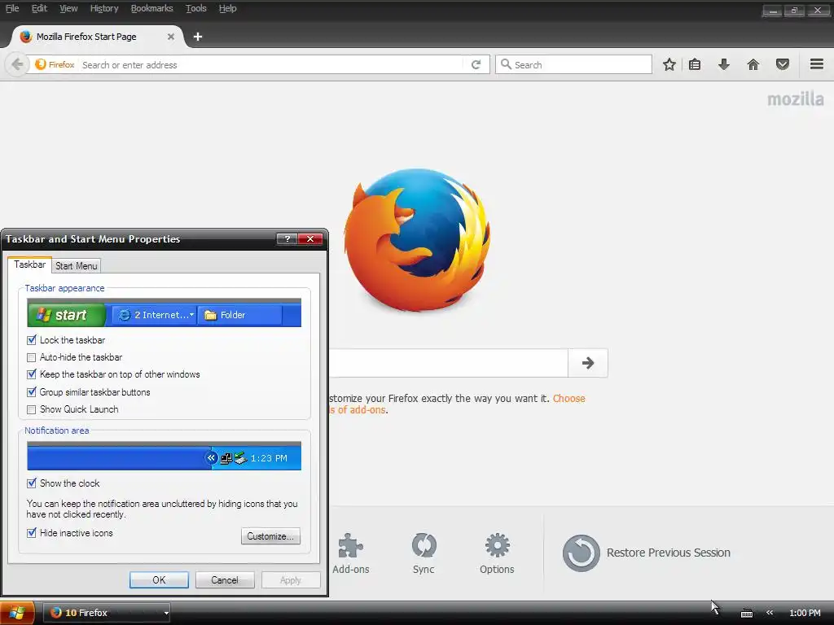
Task: Go to Home page icon
Action: click(753, 65)
